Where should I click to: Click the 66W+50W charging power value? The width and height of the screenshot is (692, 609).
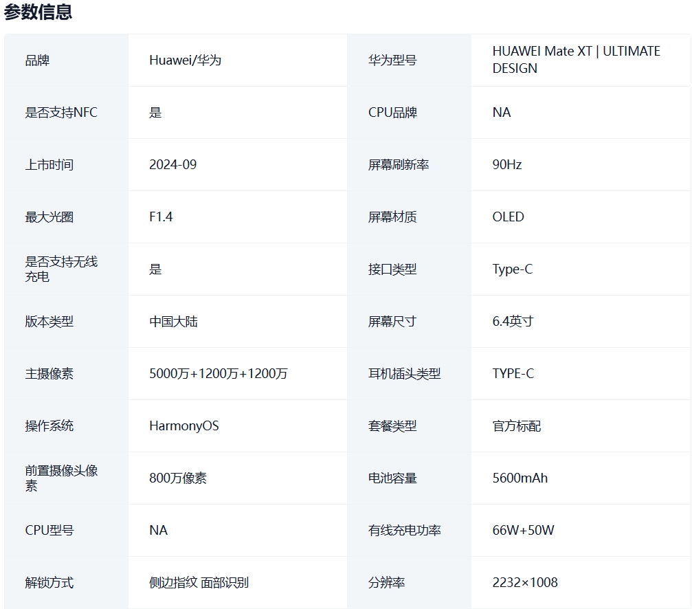[x=523, y=530]
